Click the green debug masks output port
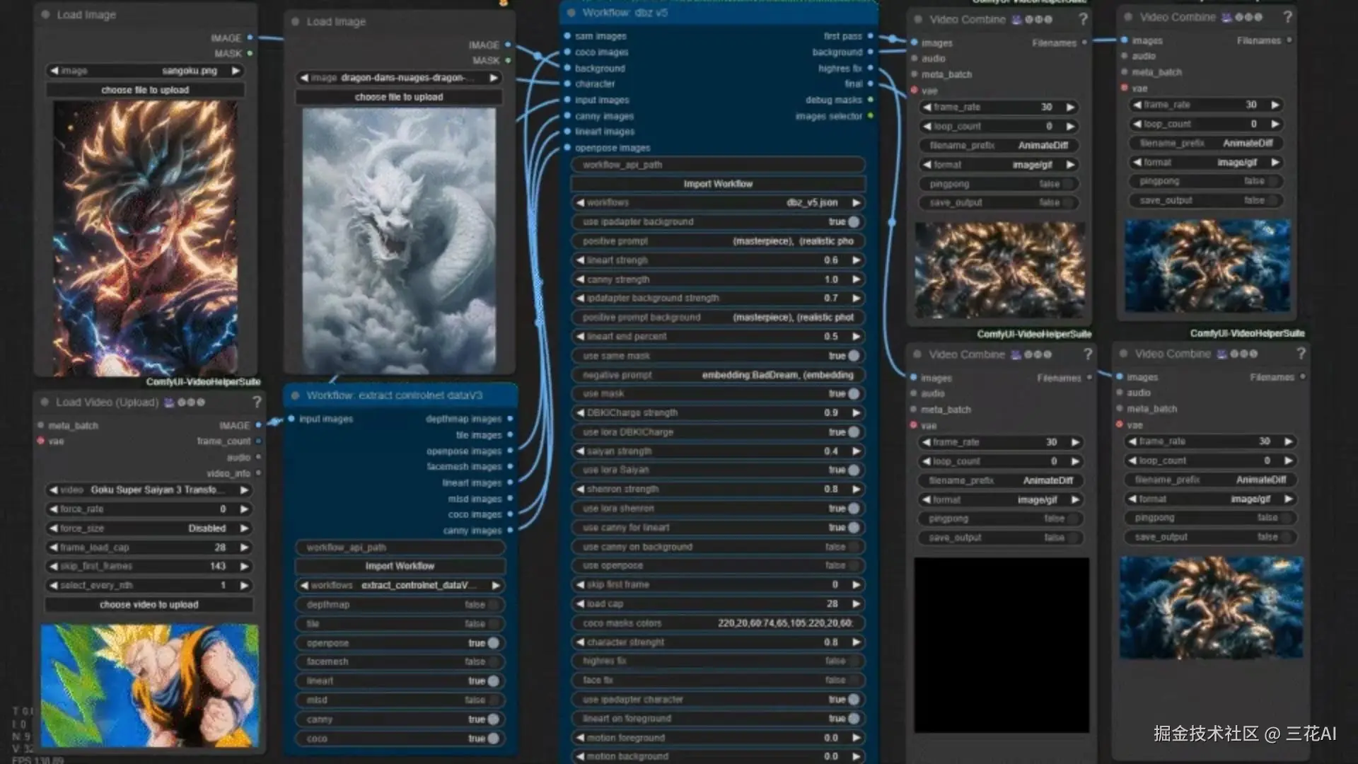Image resolution: width=1358 pixels, height=764 pixels. [871, 100]
